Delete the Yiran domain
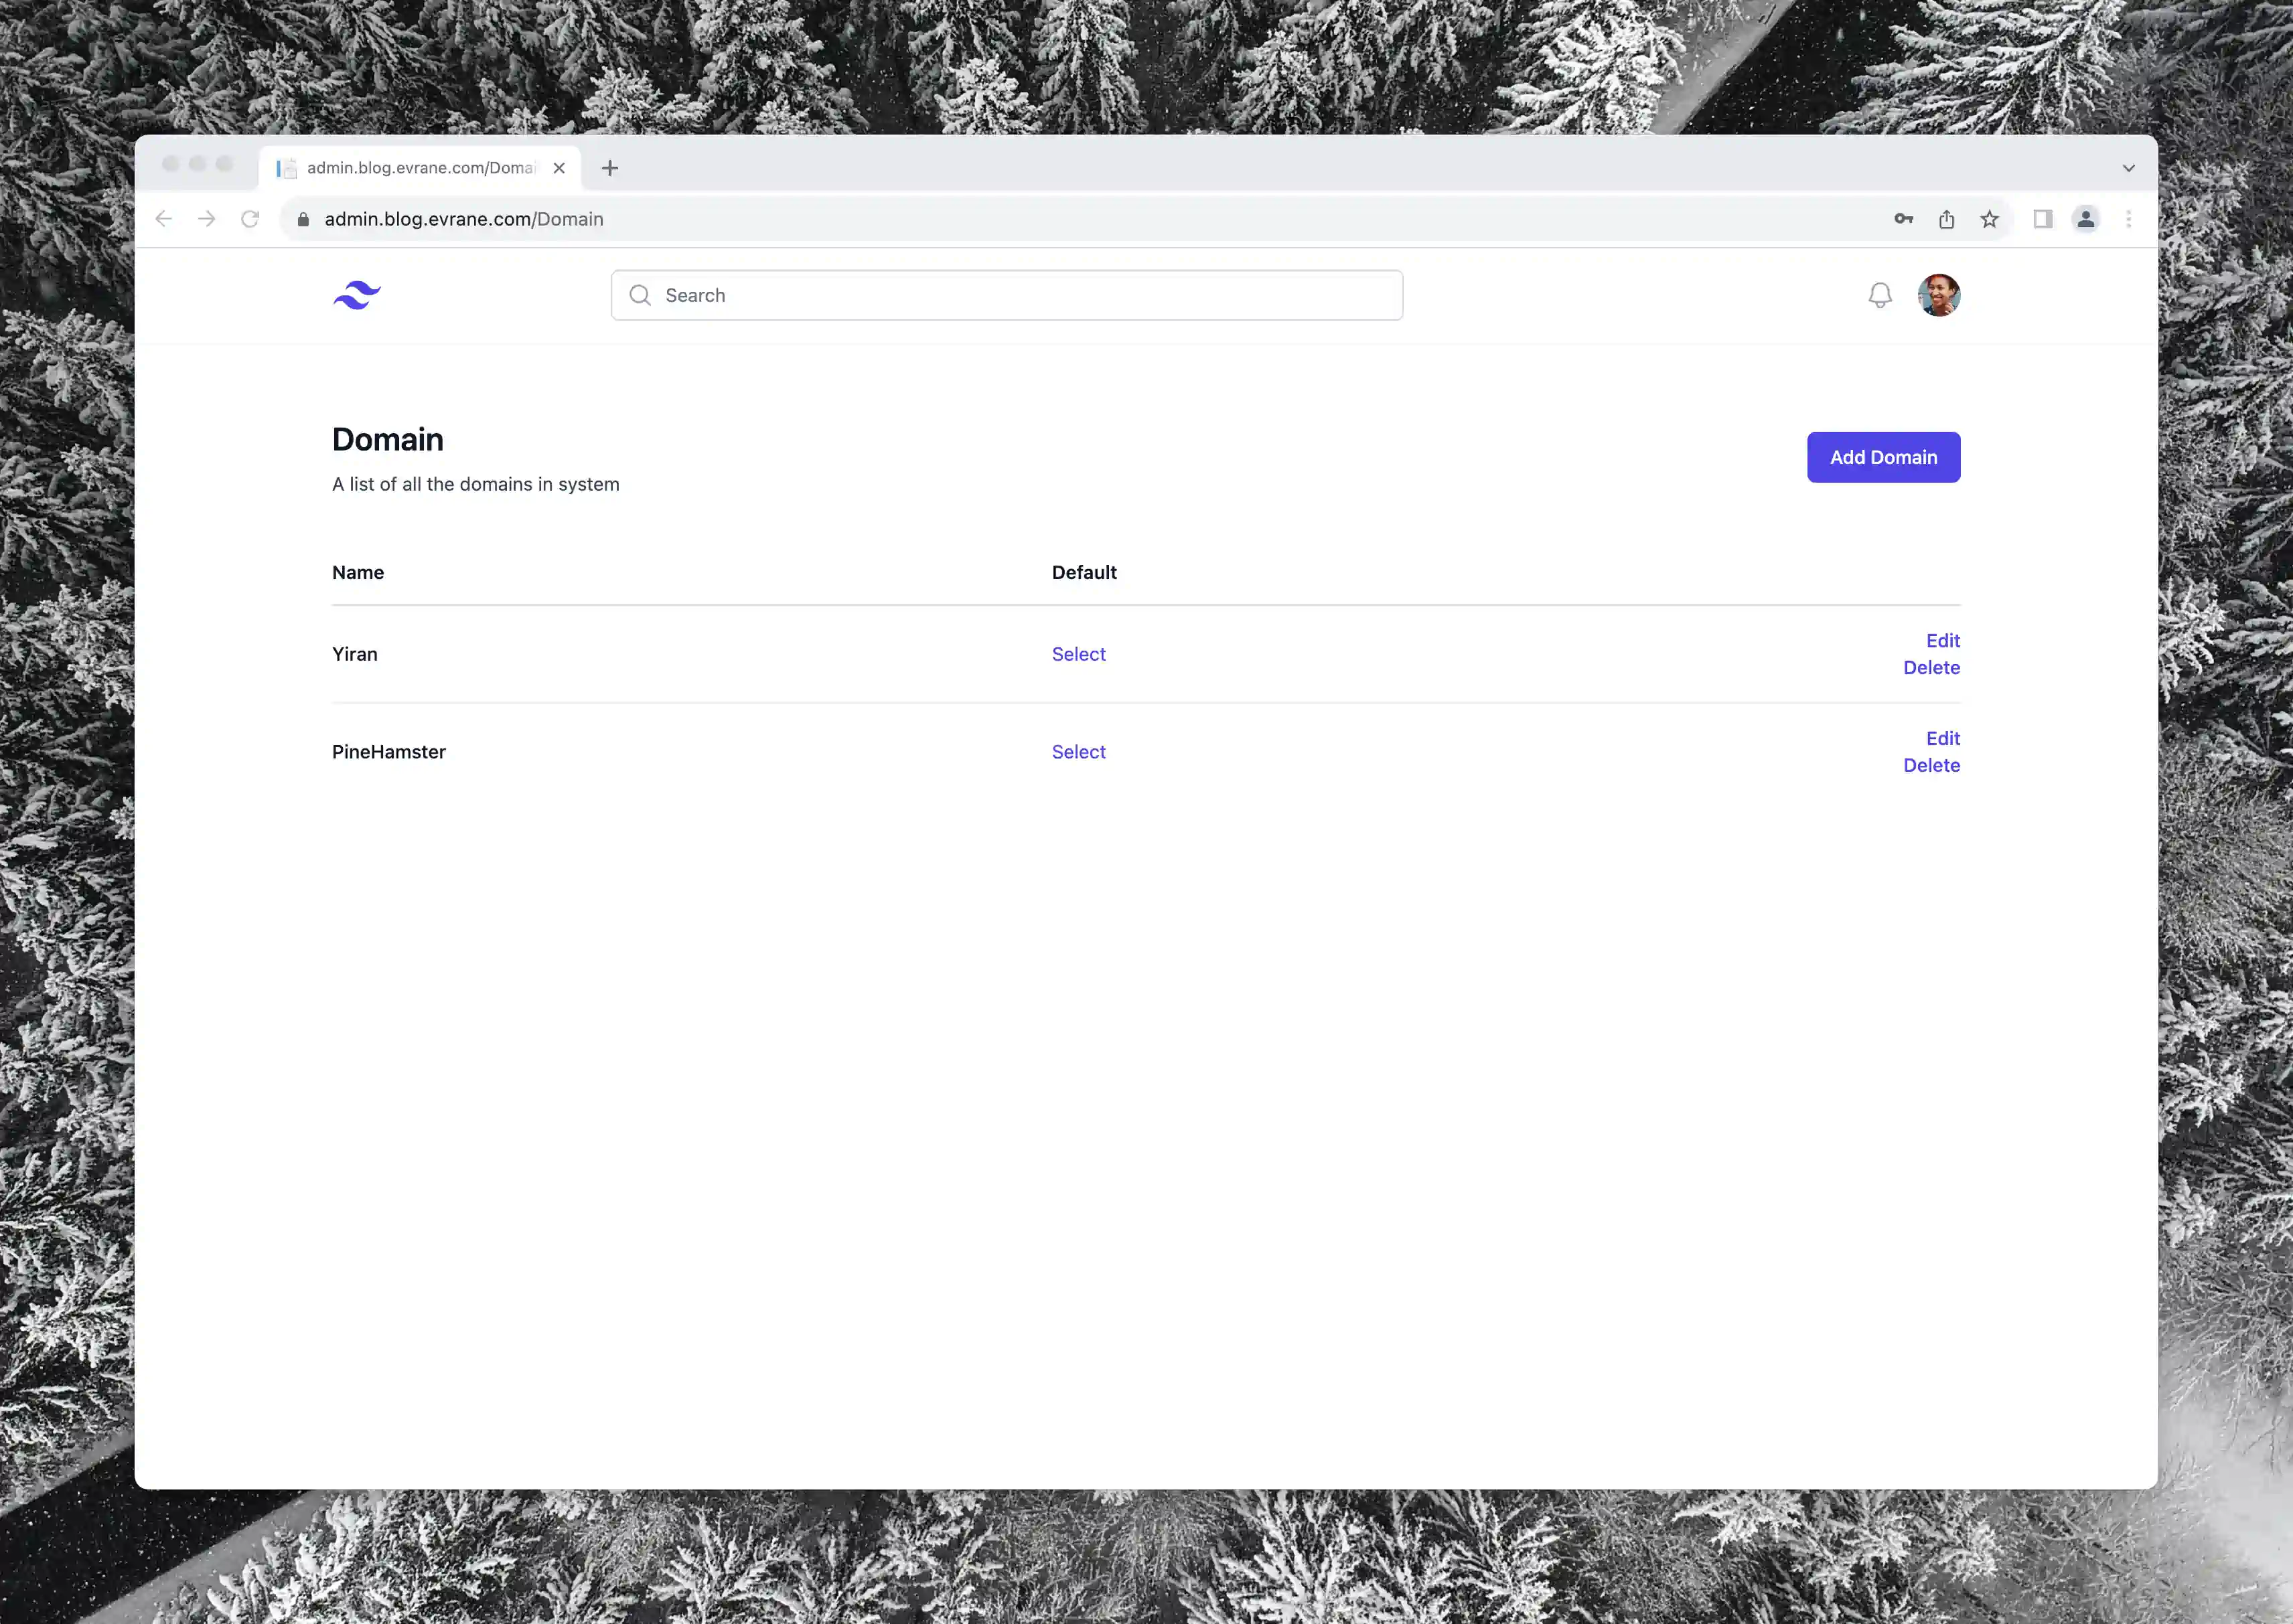 (x=1931, y=667)
